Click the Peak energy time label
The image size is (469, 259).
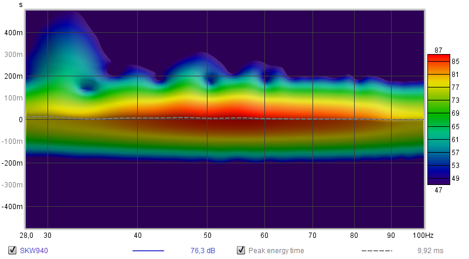tap(276, 251)
